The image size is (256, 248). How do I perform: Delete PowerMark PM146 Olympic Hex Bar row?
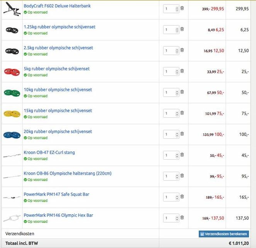point(182,217)
